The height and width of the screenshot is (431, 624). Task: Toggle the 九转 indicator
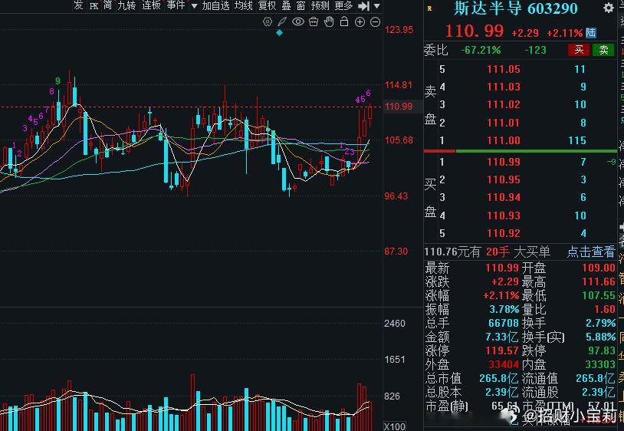[127, 5]
